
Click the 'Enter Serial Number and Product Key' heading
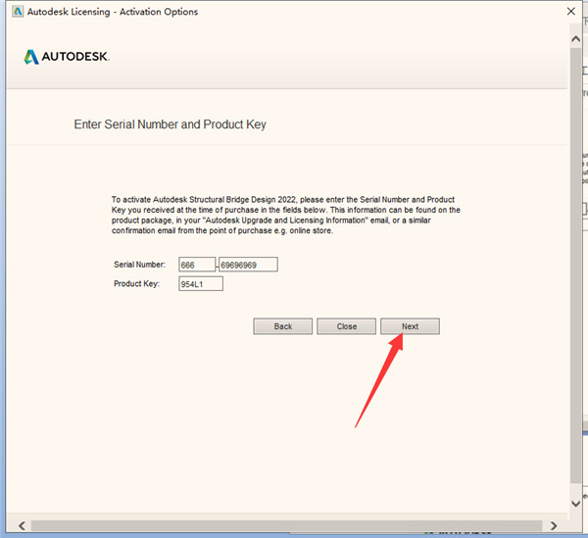tap(170, 124)
